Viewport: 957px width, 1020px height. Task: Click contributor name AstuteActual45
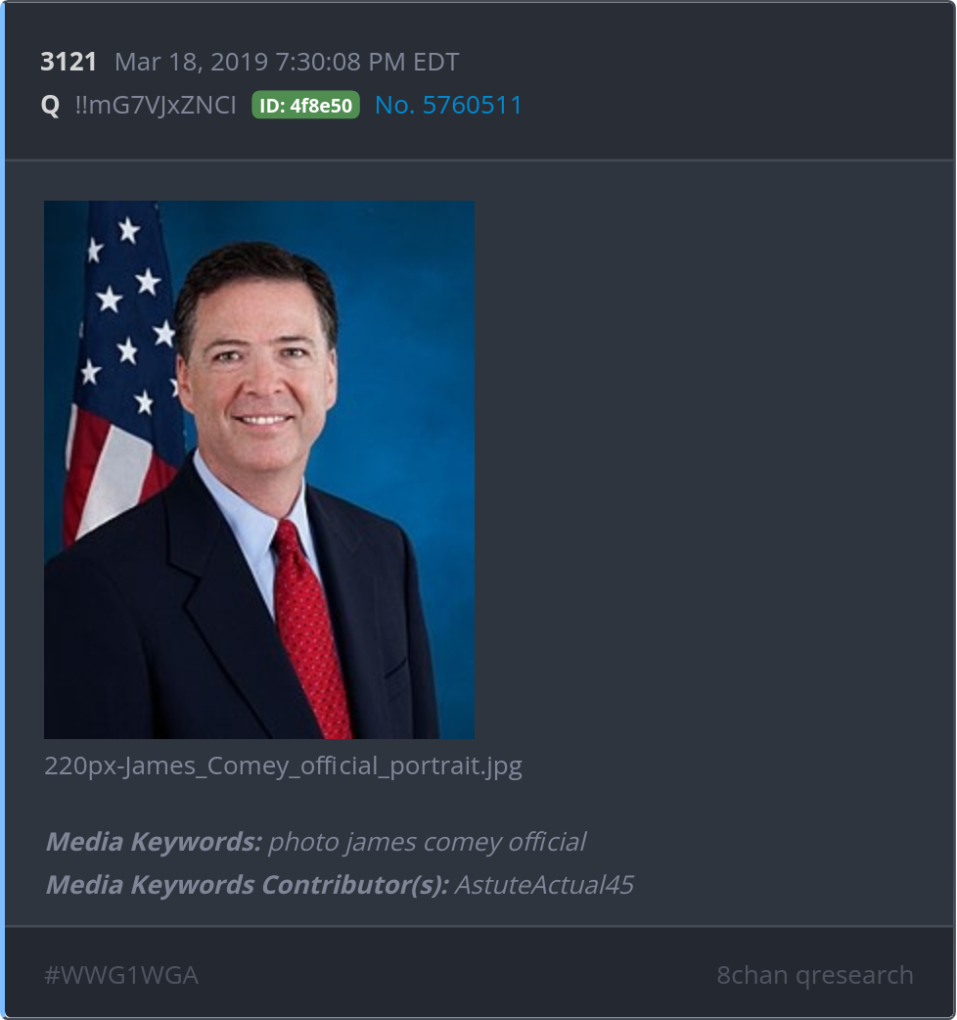(x=544, y=885)
